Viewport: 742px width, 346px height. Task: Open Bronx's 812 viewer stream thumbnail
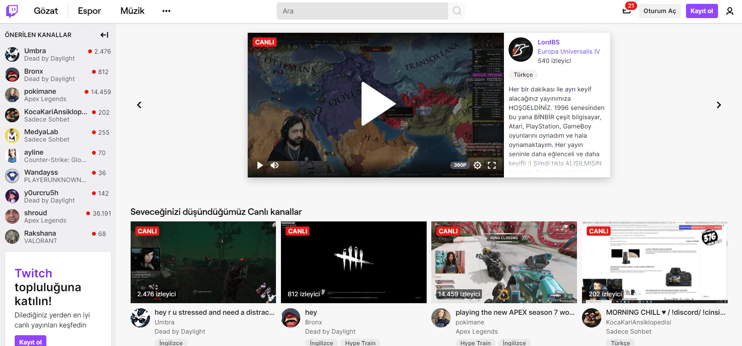tap(354, 262)
